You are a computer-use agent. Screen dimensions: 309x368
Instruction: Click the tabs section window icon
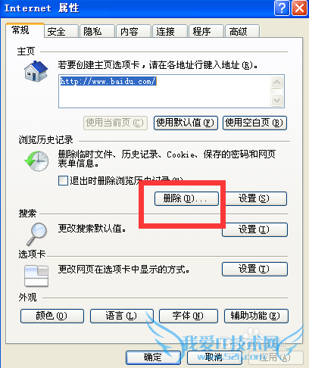click(x=36, y=276)
